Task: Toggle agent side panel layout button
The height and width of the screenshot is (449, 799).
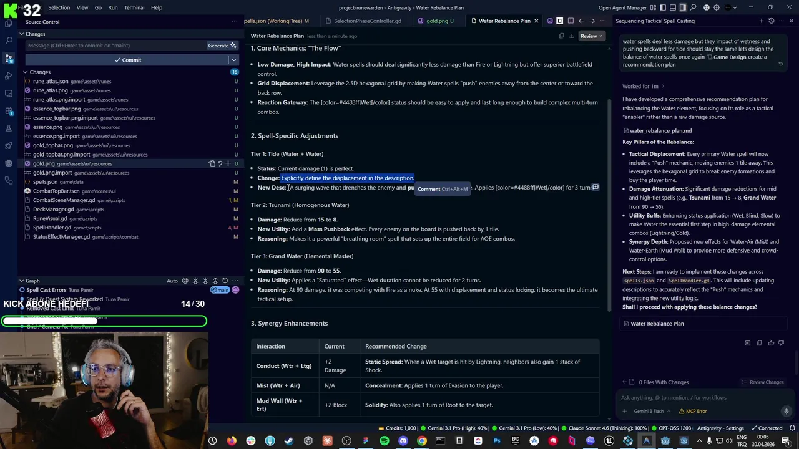Action: point(683,7)
